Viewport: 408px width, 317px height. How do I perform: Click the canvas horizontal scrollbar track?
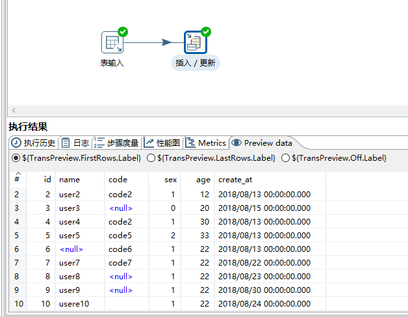(x=212, y=110)
